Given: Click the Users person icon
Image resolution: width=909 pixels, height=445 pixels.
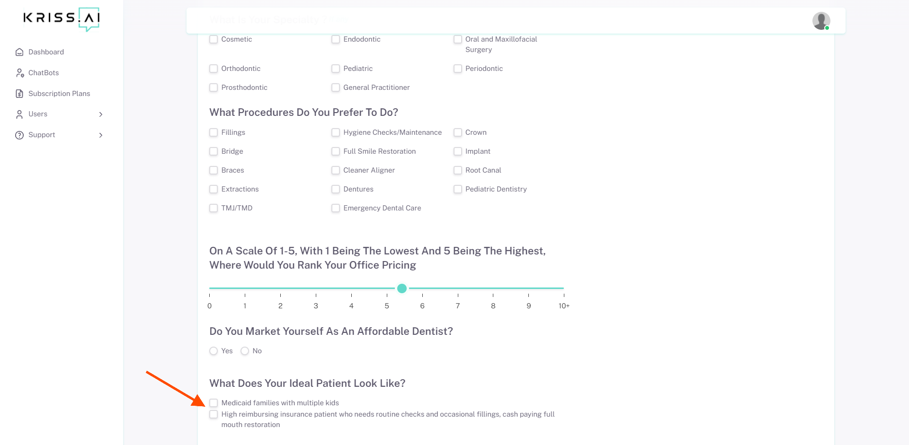Looking at the screenshot, I should click(x=19, y=114).
